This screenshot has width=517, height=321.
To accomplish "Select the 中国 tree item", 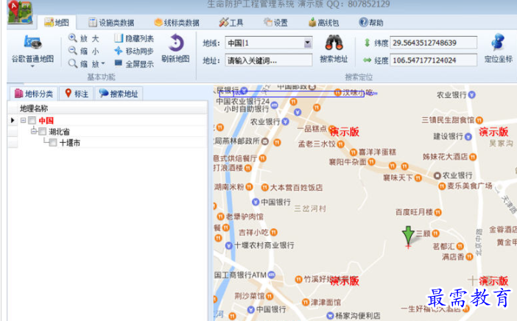I will (46, 120).
